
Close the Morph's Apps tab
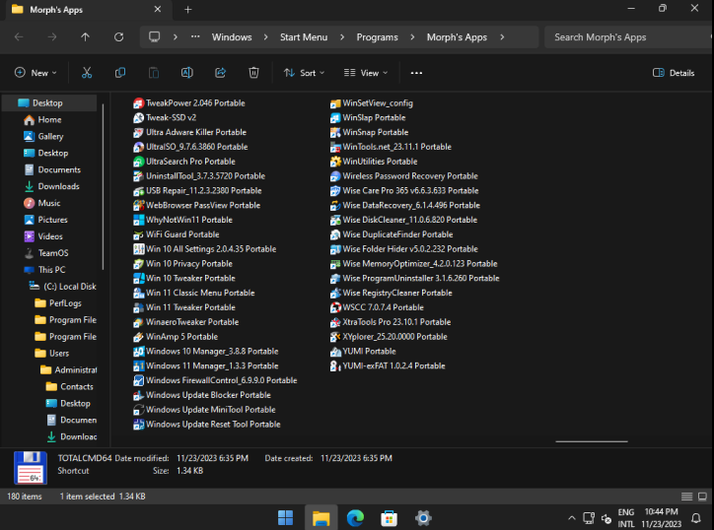[x=157, y=10]
